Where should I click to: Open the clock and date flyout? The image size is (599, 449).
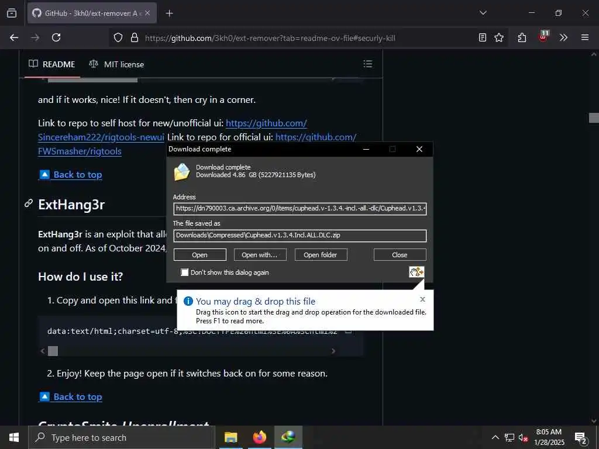click(x=549, y=437)
